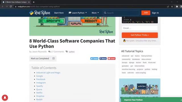This screenshot has height=102, width=182.
Task: Click Get Python Tricks button
Action: coord(140,35)
